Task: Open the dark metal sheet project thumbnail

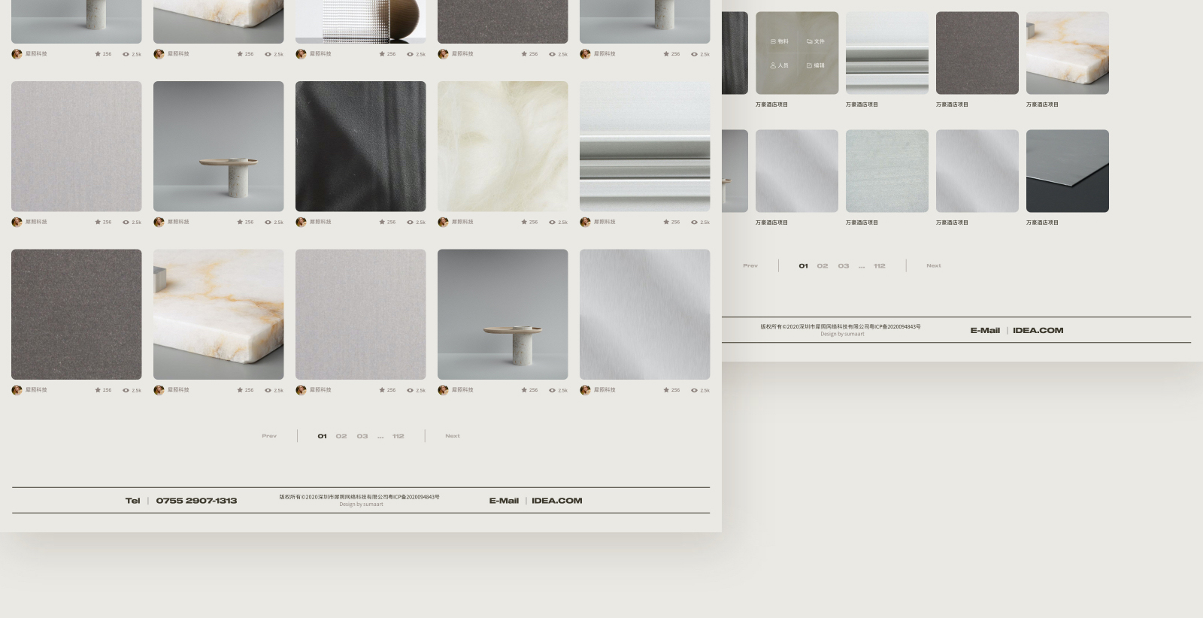Action: pyautogui.click(x=1067, y=171)
